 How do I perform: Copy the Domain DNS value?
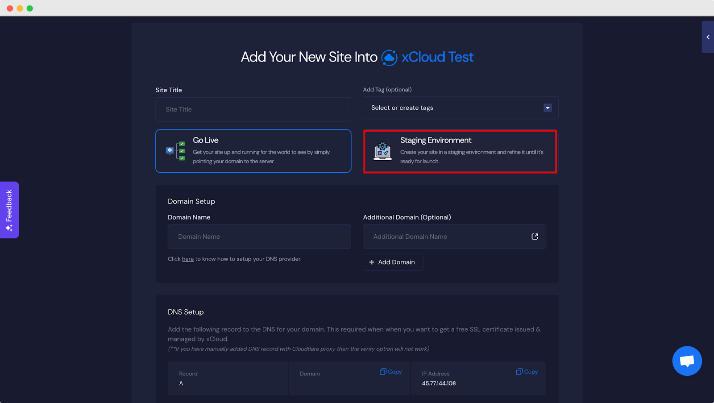point(391,372)
